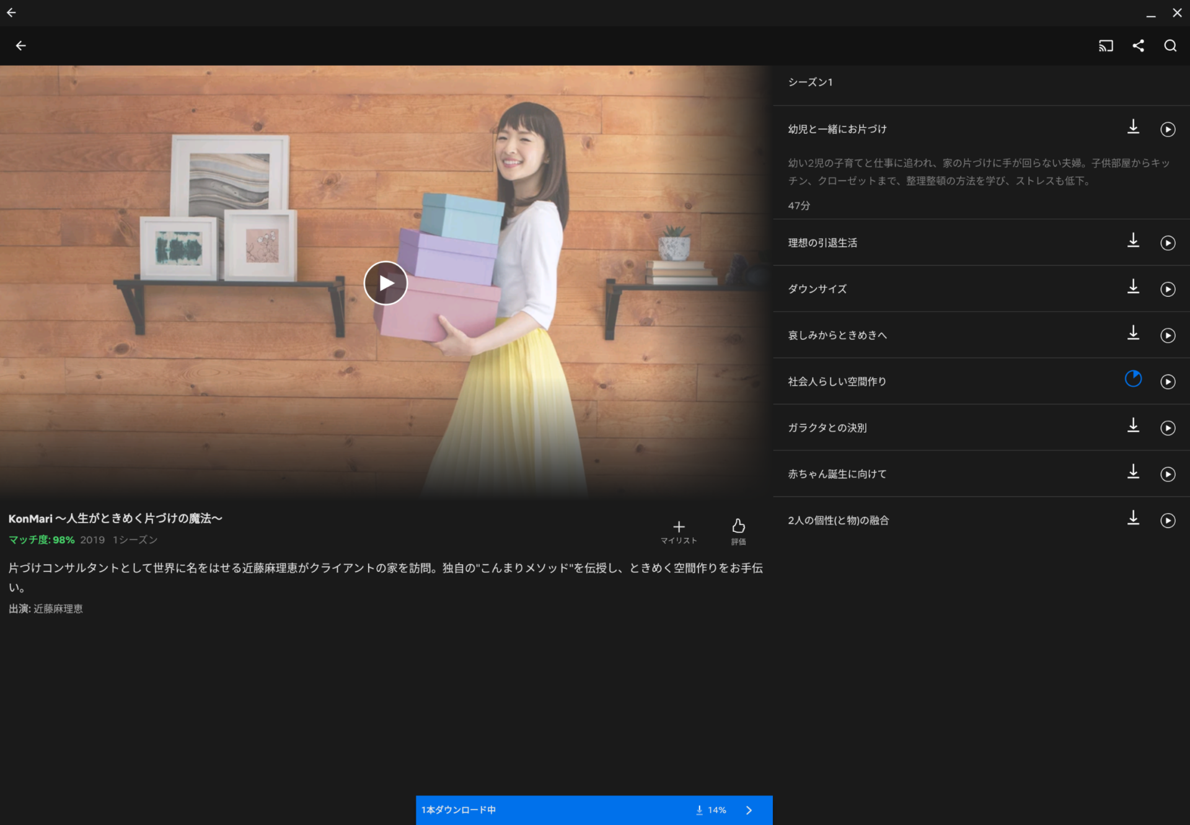Download the episode ガラクタとの決別

(1134, 426)
